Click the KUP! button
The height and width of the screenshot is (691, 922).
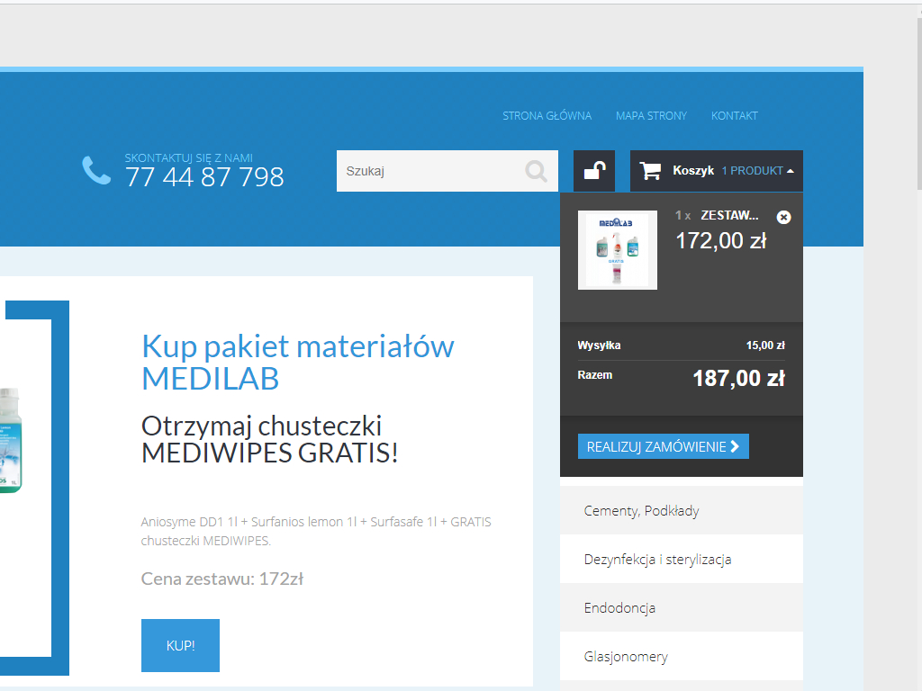180,645
